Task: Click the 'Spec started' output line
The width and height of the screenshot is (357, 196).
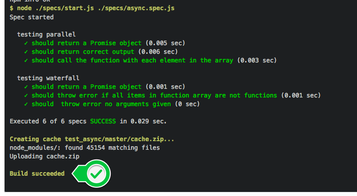Action: 31,17
